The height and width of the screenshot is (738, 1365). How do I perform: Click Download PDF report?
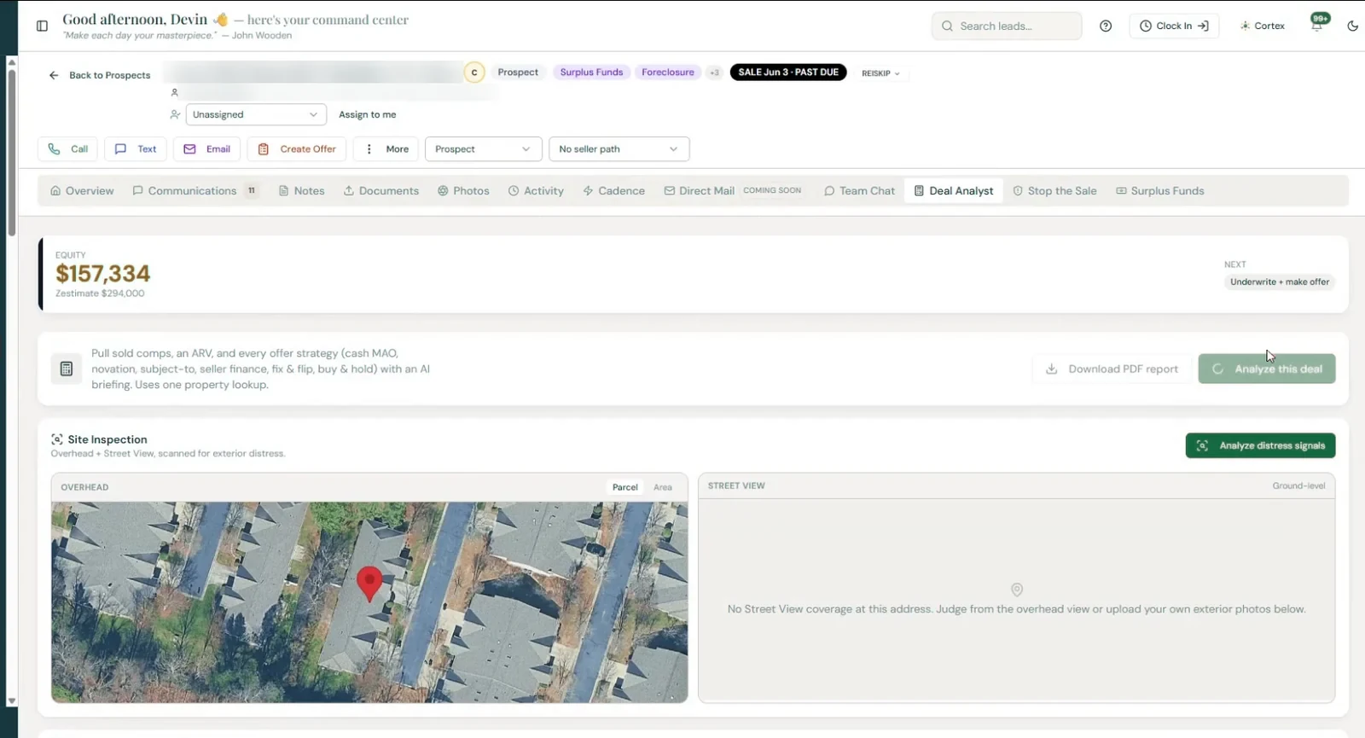(1112, 369)
